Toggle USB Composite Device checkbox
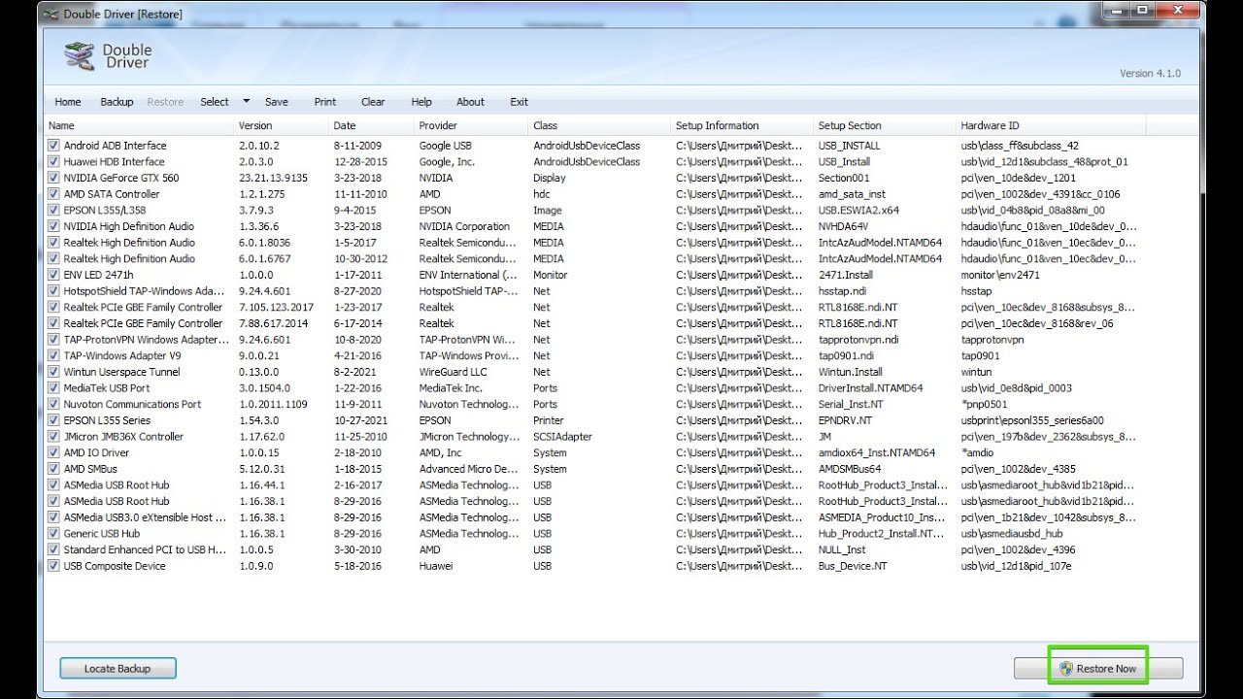This screenshot has width=1243, height=699. (x=54, y=566)
